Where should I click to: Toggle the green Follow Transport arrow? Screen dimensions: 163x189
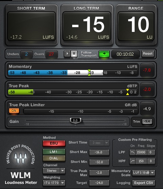[104, 54]
